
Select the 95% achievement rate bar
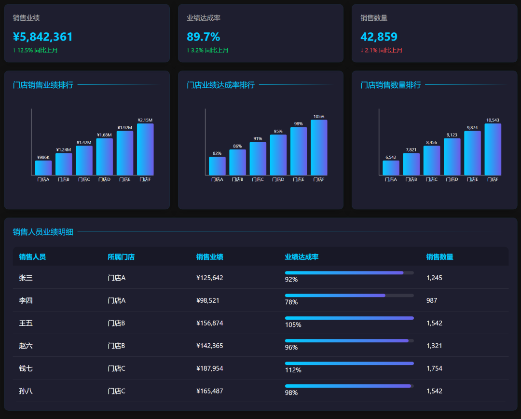pyautogui.click(x=278, y=155)
